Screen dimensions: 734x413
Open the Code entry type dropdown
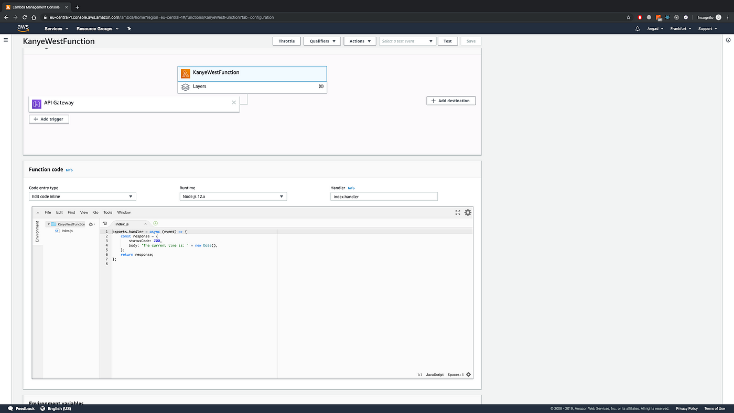(82, 197)
